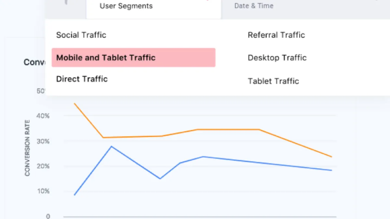This screenshot has width=390, height=219.
Task: Click the orange line's starting point near 45%
Action: 74,103
